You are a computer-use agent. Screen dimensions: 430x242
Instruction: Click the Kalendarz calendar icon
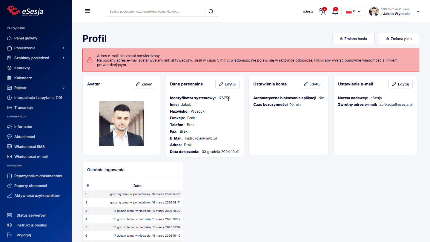9,78
